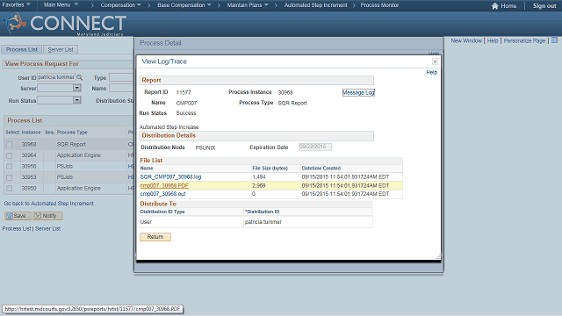562x316 pixels.
Task: Open SQR_CMP007_30968.log file
Action: coord(170,177)
